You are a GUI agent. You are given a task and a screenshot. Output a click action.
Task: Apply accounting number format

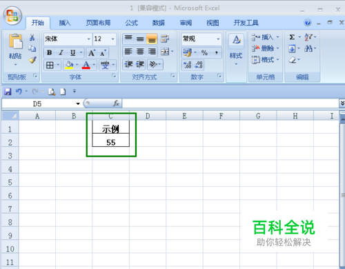pyautogui.click(x=187, y=52)
